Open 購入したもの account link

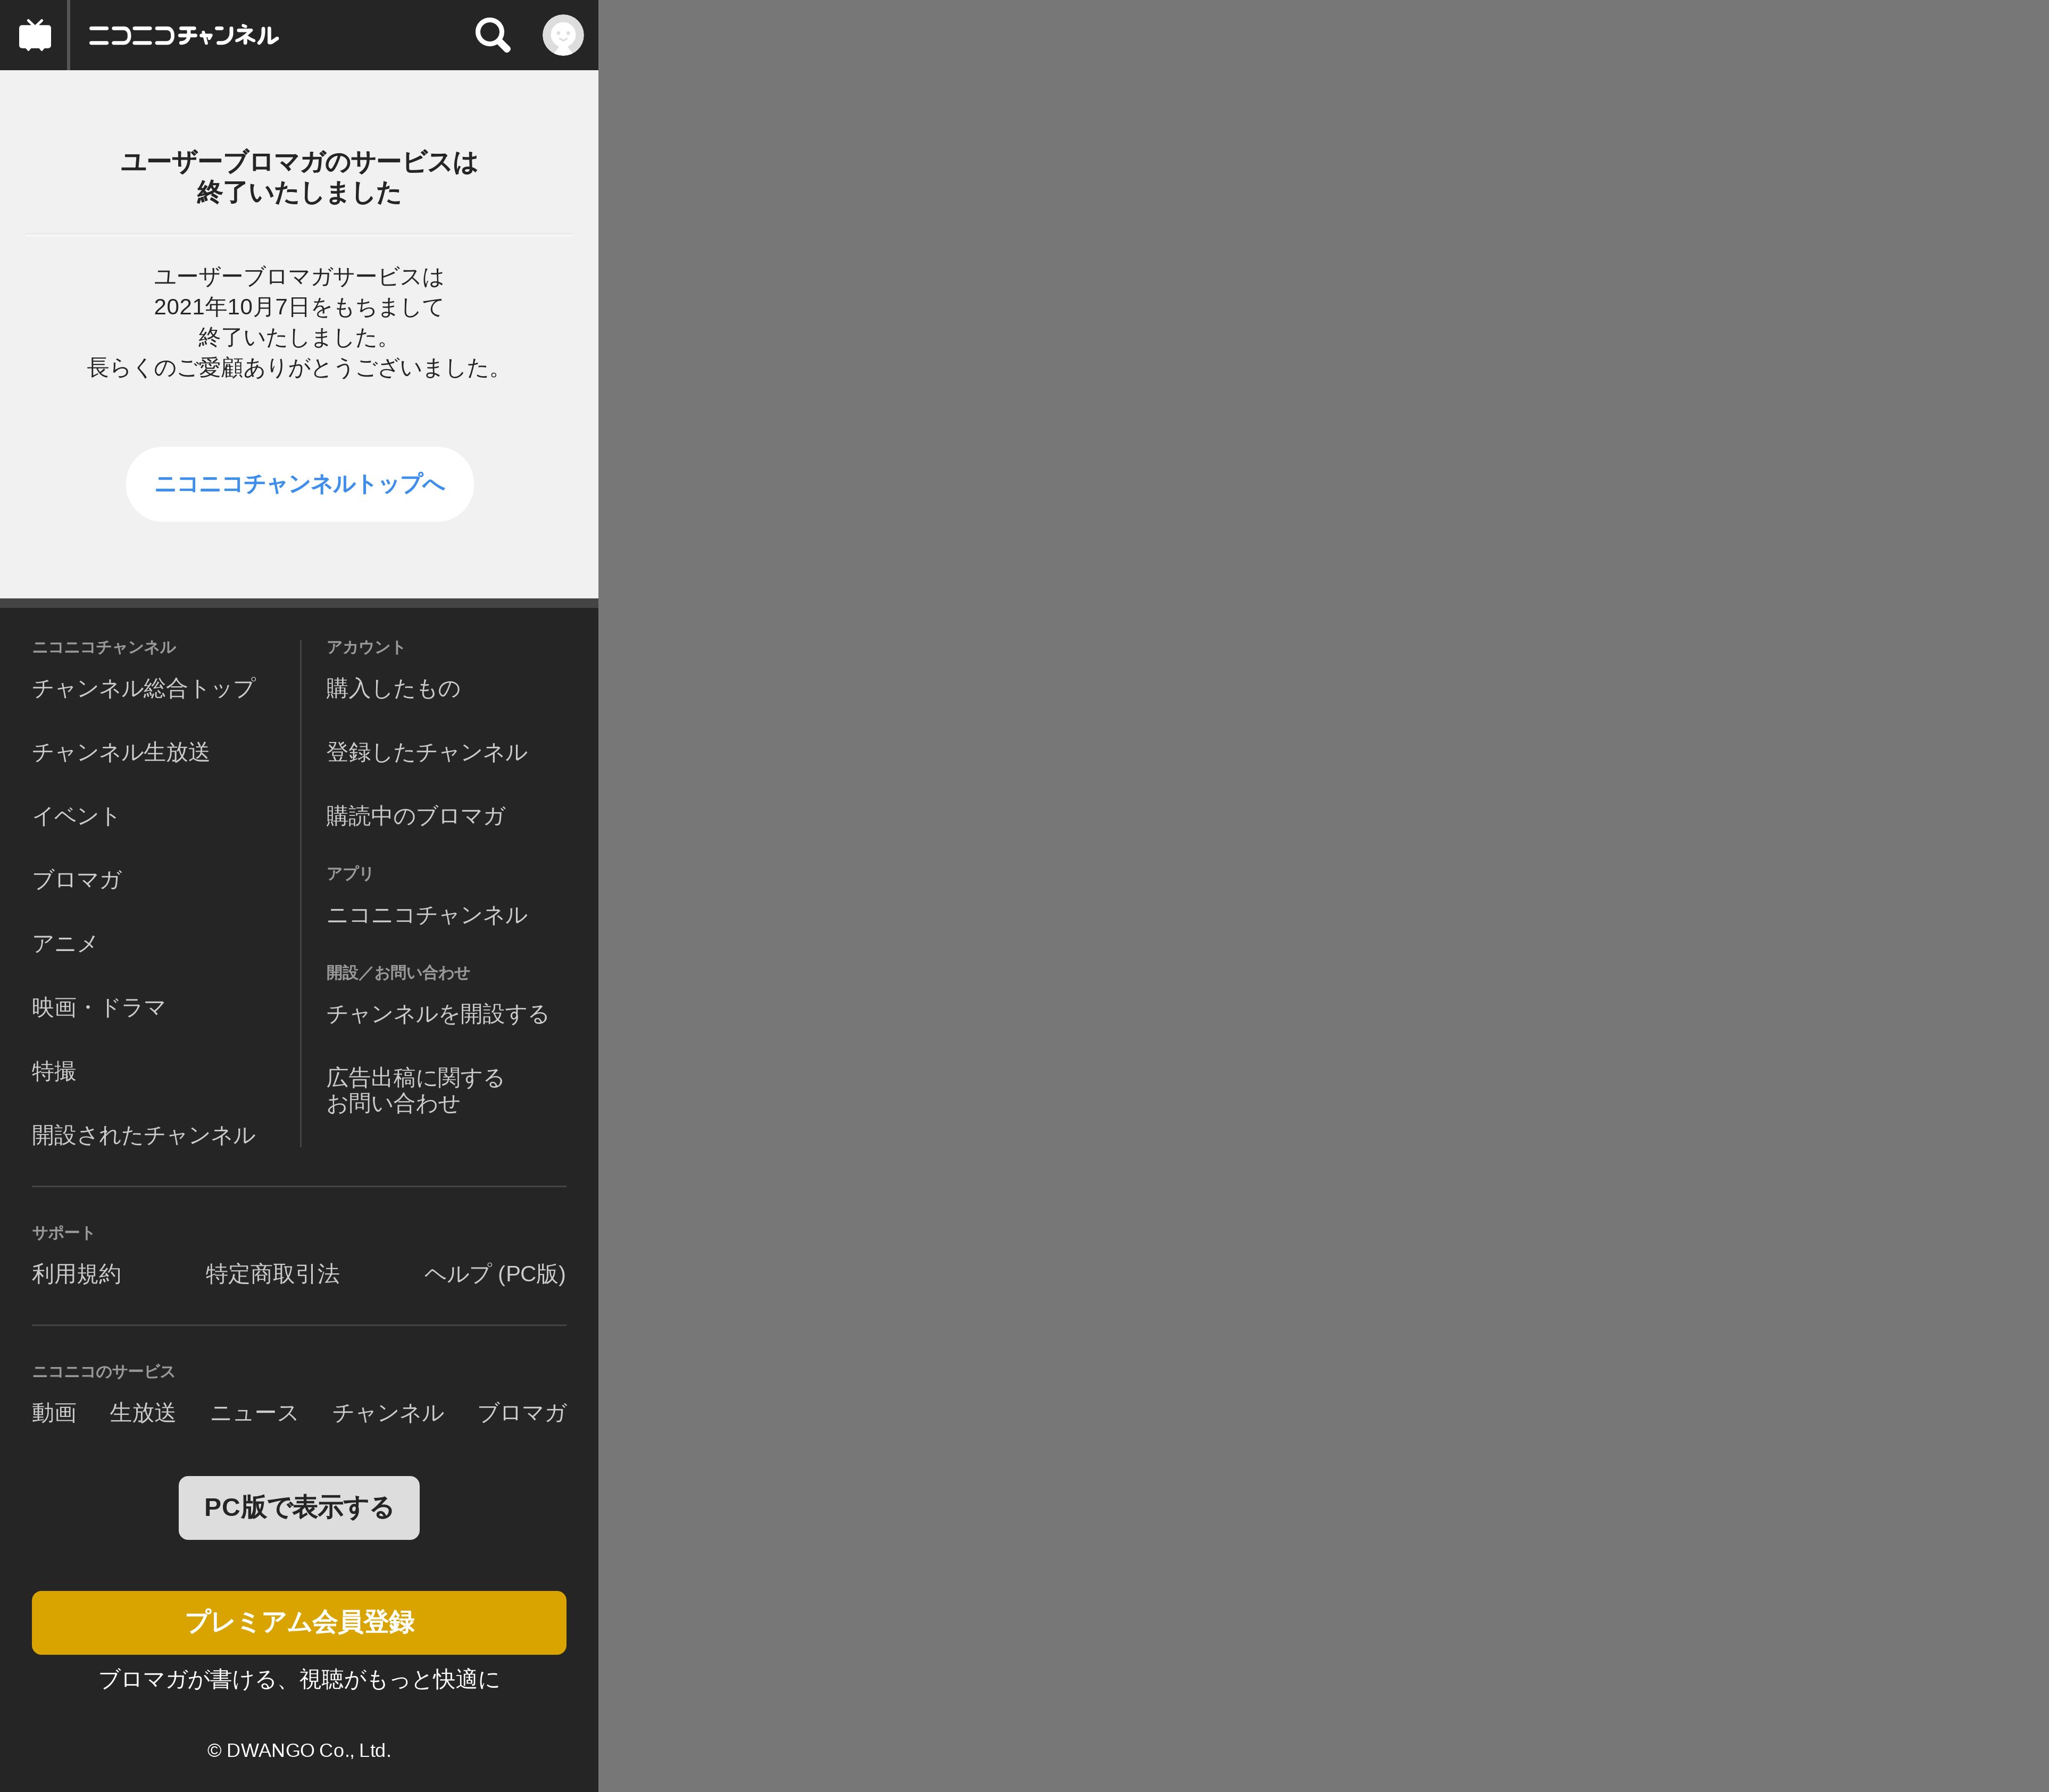coord(393,689)
